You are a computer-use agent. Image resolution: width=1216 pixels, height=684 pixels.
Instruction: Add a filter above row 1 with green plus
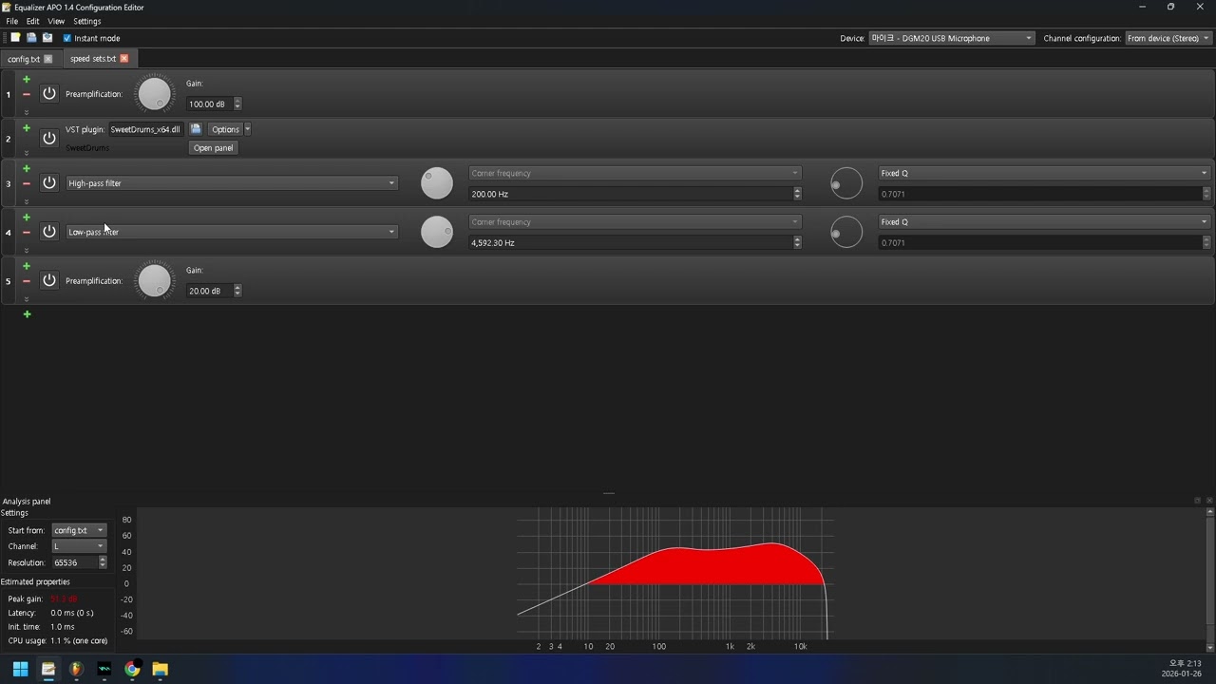click(x=27, y=80)
